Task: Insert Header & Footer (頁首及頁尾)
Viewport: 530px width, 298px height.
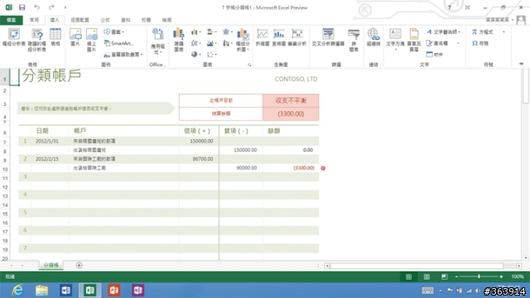Action: (x=414, y=40)
